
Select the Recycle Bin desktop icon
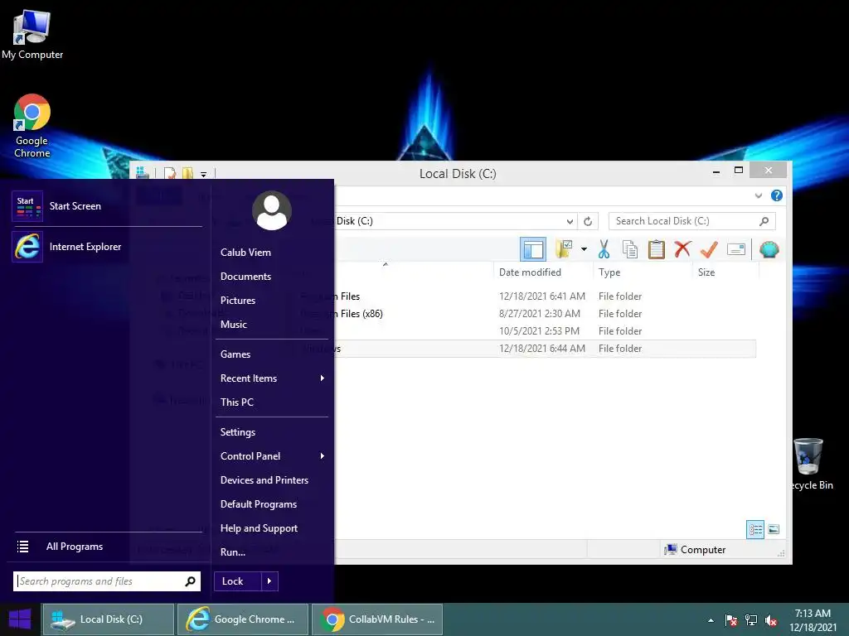pyautogui.click(x=810, y=464)
